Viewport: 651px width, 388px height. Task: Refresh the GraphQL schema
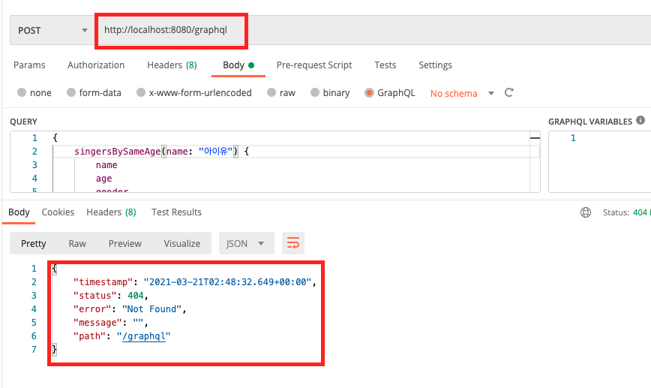click(509, 92)
